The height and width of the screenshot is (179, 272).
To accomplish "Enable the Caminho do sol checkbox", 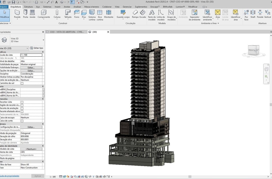I will click(22, 83).
